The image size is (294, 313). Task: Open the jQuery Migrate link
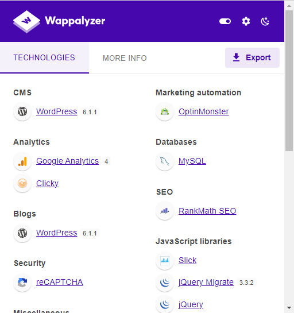coord(206,282)
